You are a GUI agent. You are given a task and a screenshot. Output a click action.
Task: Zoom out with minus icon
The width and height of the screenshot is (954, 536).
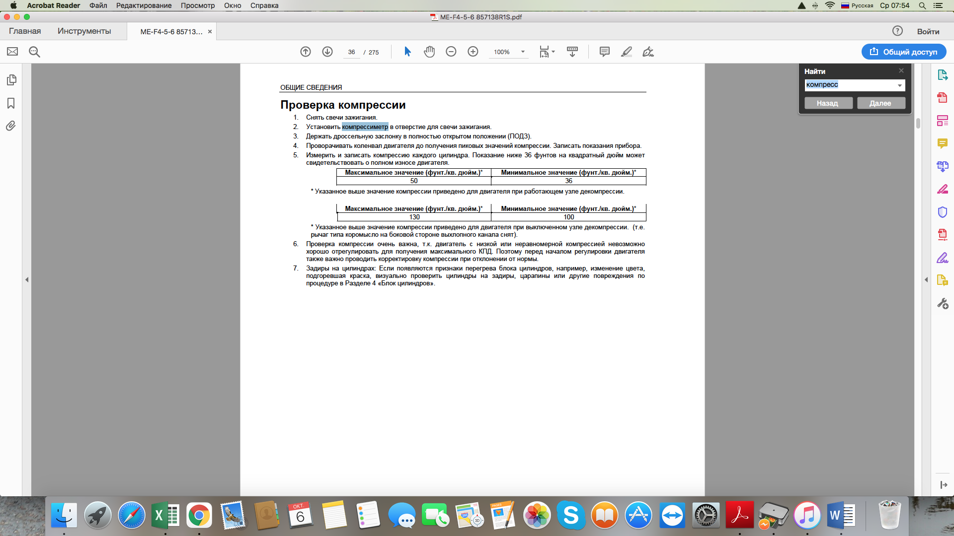(451, 52)
